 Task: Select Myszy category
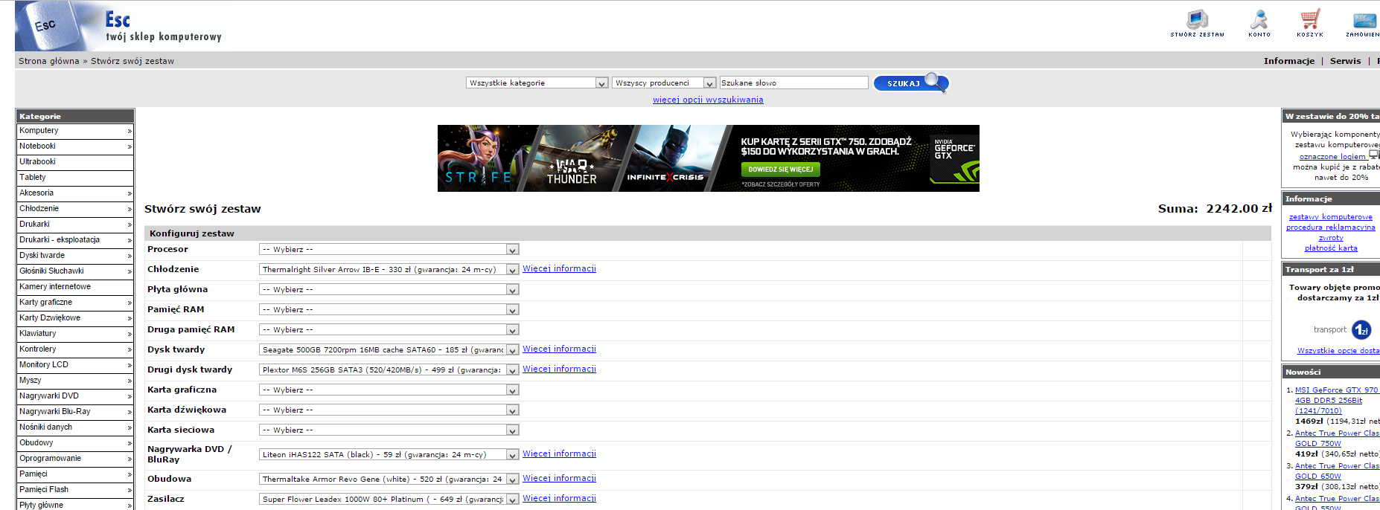coord(75,381)
